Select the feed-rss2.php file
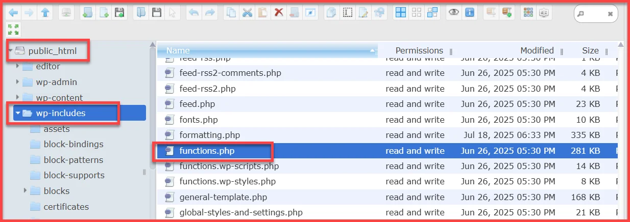 pyautogui.click(x=207, y=89)
